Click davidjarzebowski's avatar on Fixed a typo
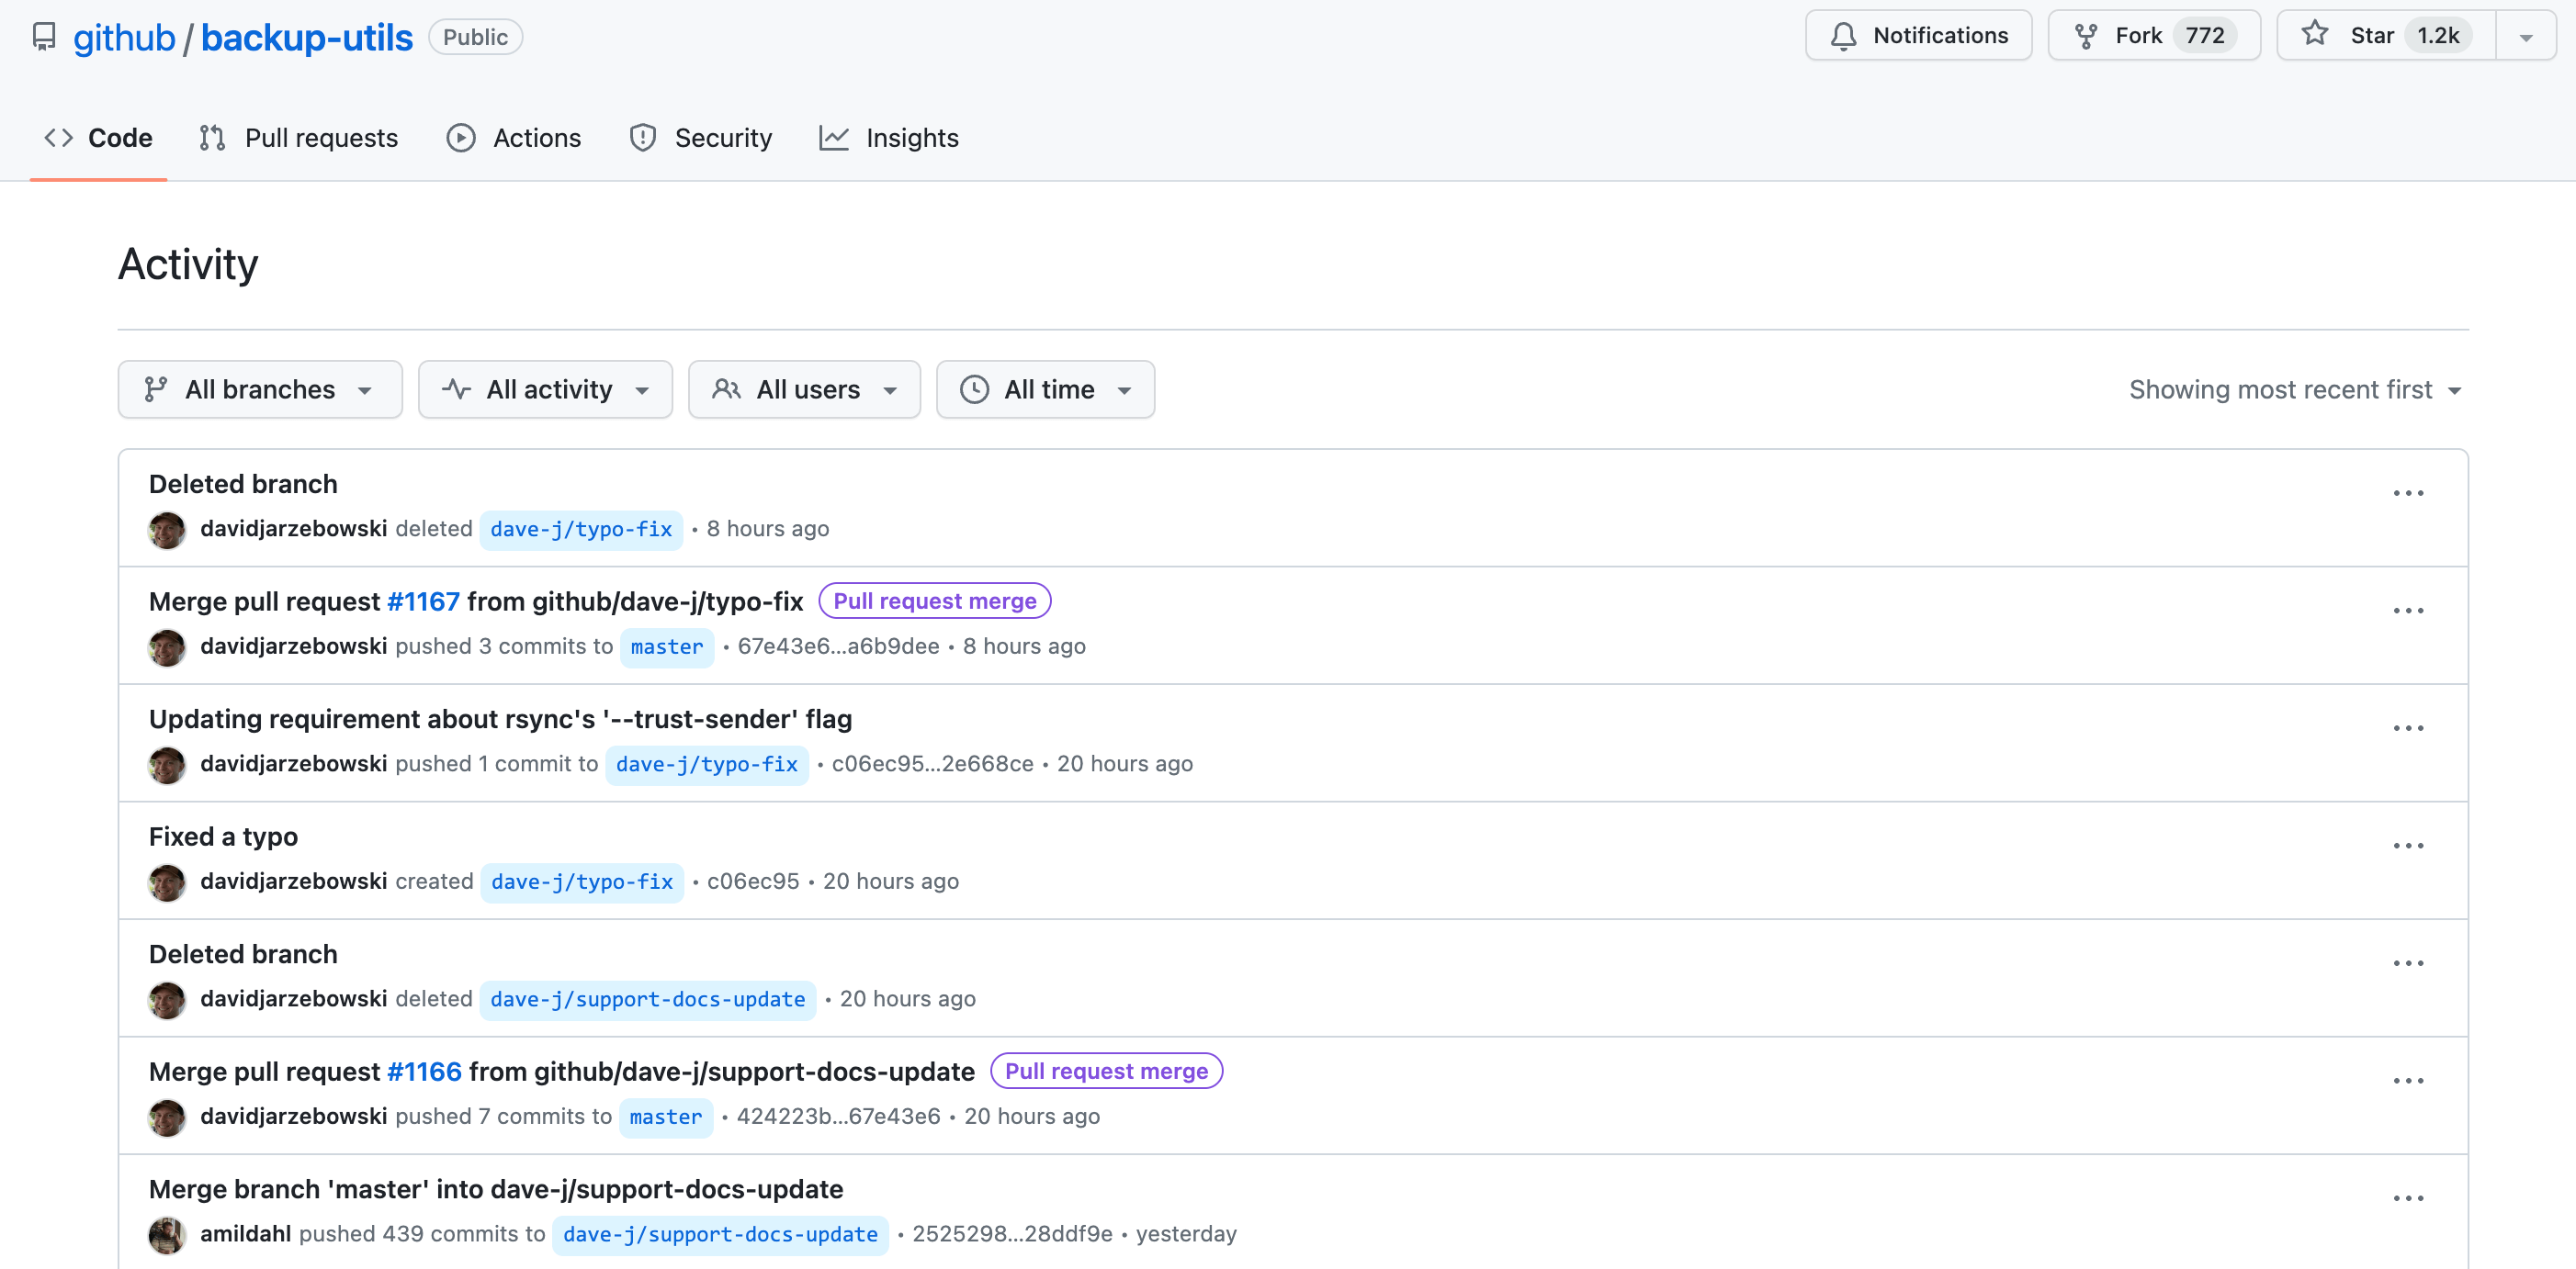This screenshot has width=2576, height=1269. tap(167, 882)
